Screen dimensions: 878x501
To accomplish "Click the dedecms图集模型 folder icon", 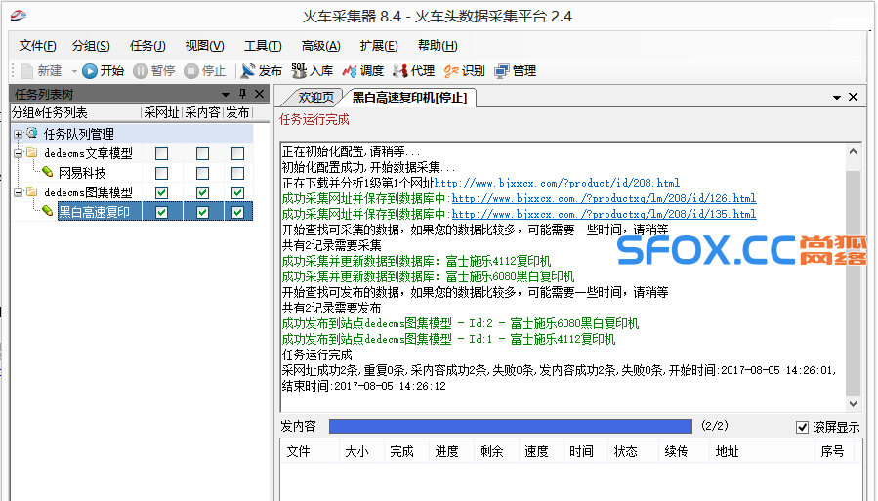I will click(32, 192).
